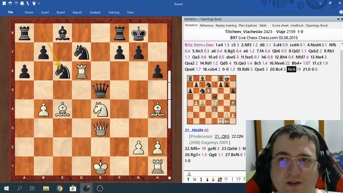Image resolution: width=343 pixels, height=193 pixels.
Task: Click the Undo arrow icon
Action: pos(10,3)
